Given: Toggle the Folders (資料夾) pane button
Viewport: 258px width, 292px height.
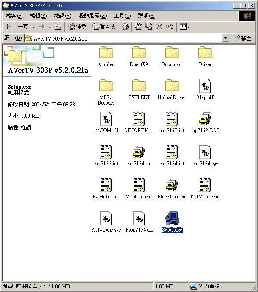Looking at the screenshot, I should point(104,27).
